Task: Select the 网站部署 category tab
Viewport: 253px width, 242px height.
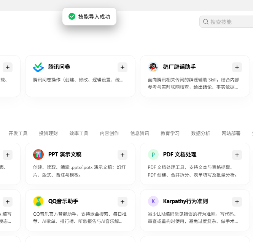Action: point(231,134)
